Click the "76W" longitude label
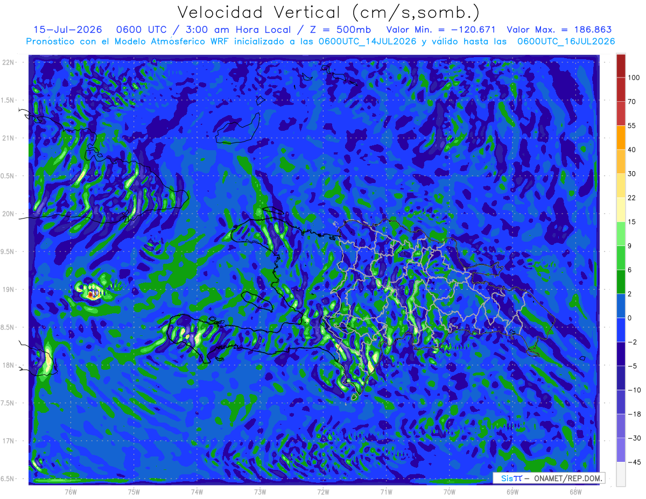Viewport: 646px width, 499px height. [x=71, y=491]
